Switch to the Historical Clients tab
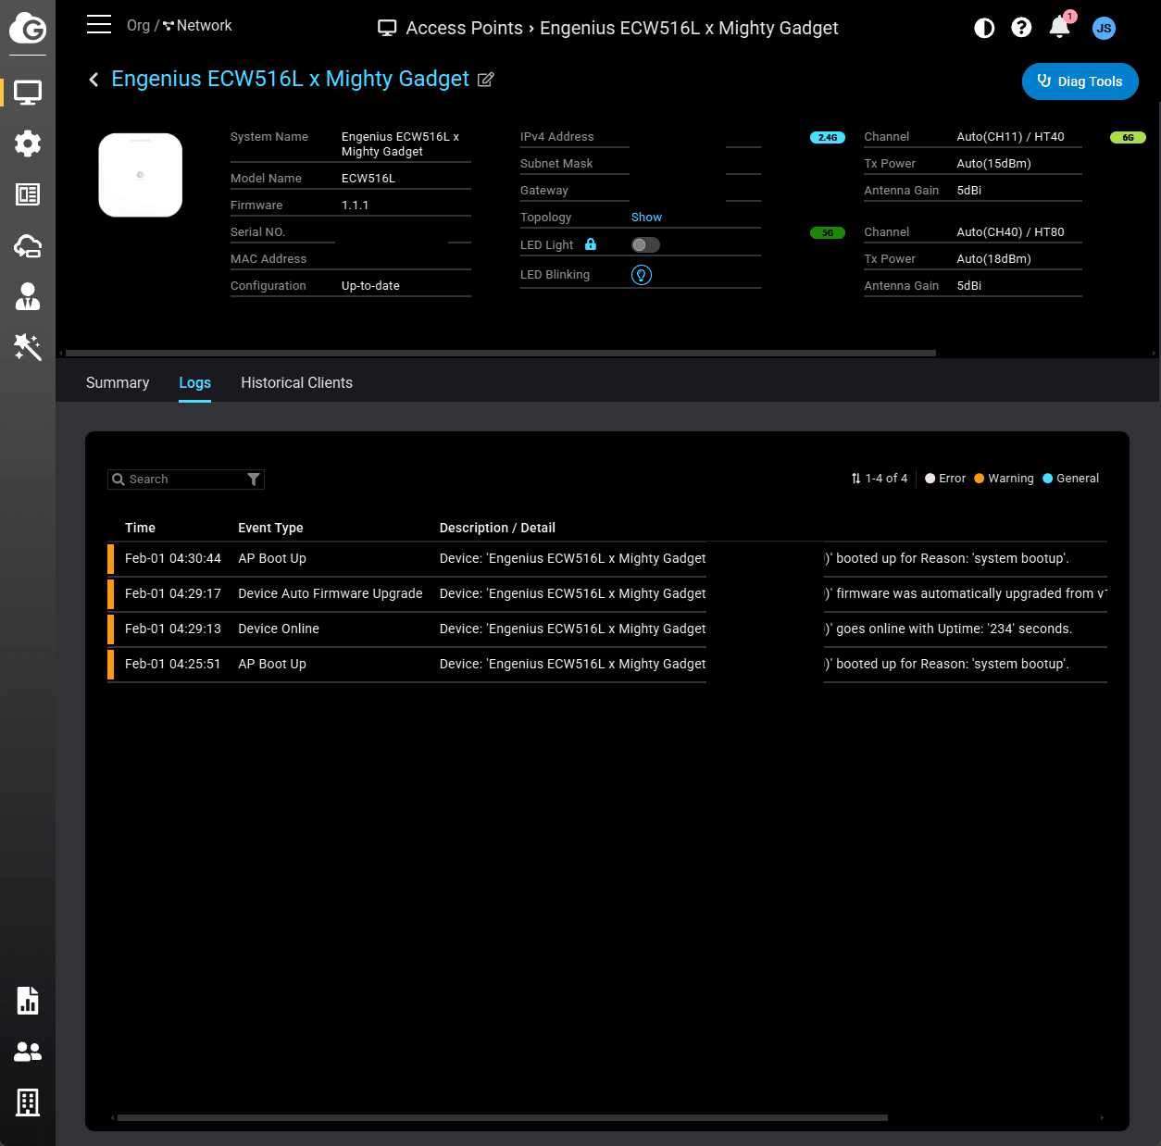 coord(296,383)
